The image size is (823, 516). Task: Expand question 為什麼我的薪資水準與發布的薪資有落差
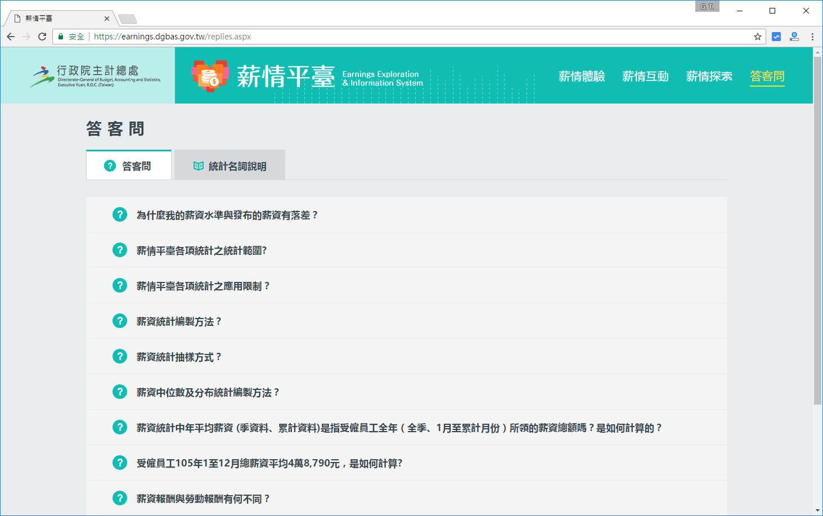pyautogui.click(x=227, y=215)
